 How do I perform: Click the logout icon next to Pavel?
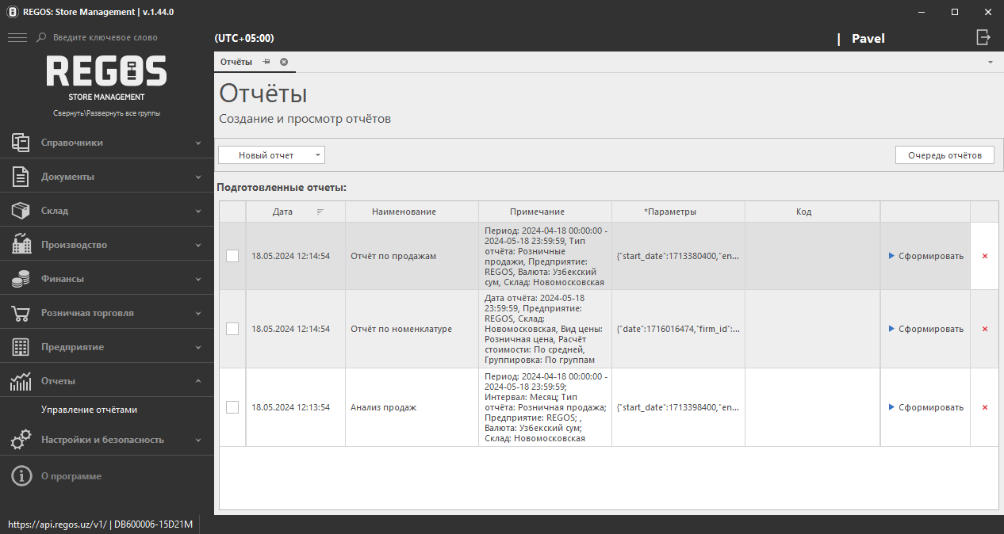983,37
